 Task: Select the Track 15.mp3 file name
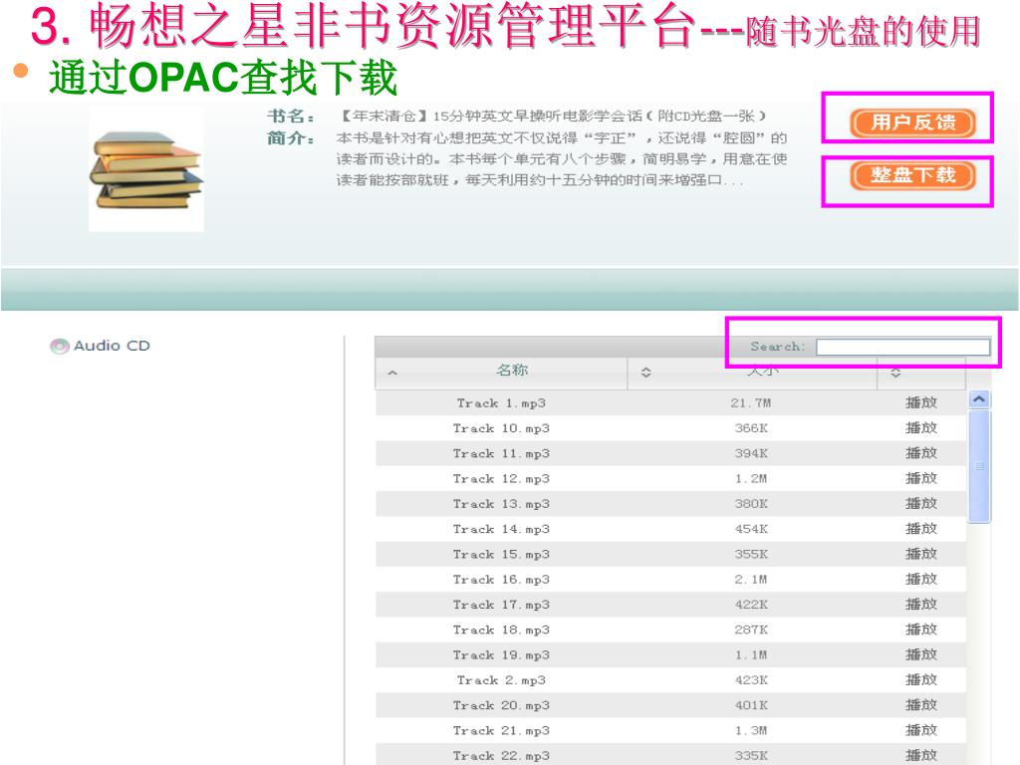tap(501, 555)
